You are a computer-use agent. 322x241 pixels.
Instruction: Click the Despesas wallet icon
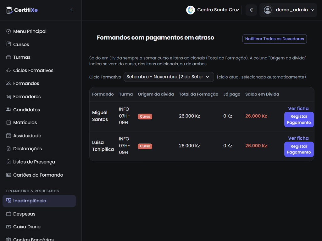click(8, 214)
